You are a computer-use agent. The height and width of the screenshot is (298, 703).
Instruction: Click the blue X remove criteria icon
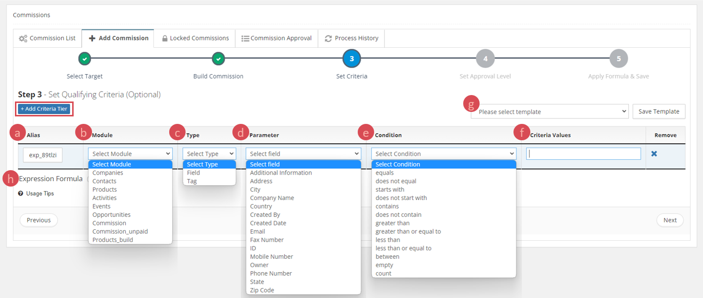coord(654,154)
